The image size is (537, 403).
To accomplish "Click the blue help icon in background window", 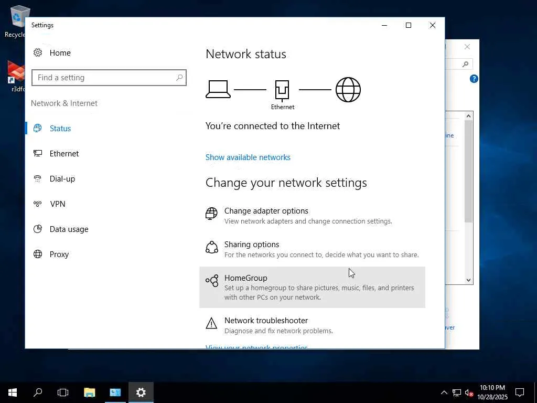I will coord(474,79).
